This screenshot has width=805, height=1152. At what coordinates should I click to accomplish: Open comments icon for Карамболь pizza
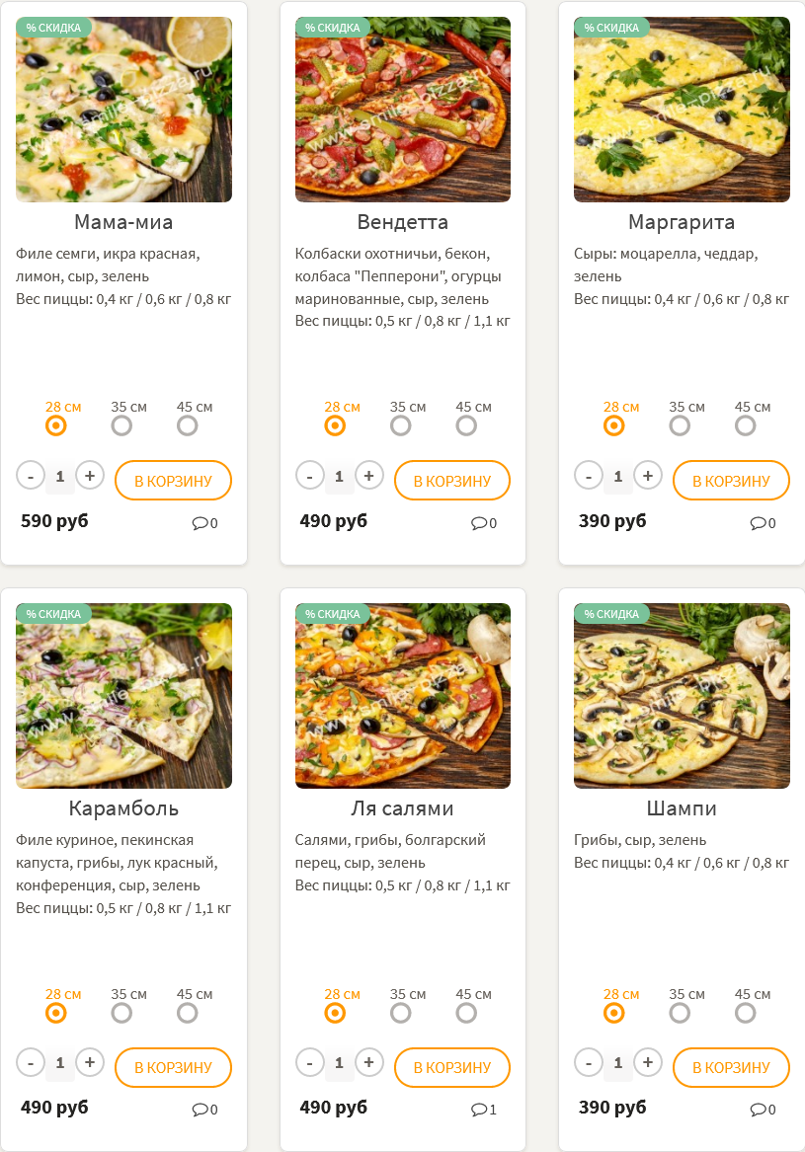(x=200, y=1110)
